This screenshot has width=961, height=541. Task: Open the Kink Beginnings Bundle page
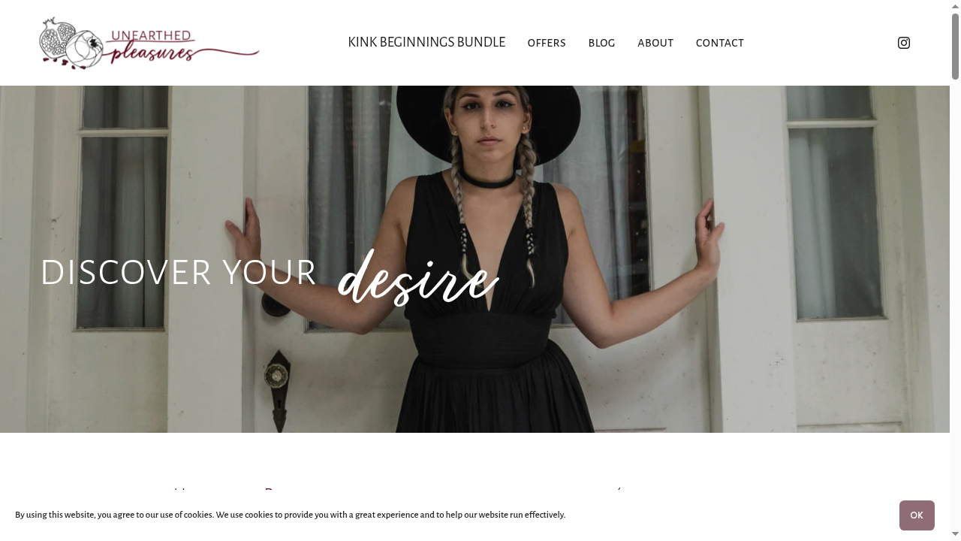pyautogui.click(x=426, y=42)
